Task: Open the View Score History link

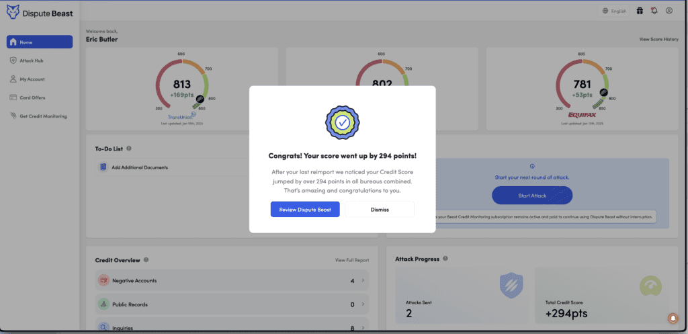Action: [658, 40]
